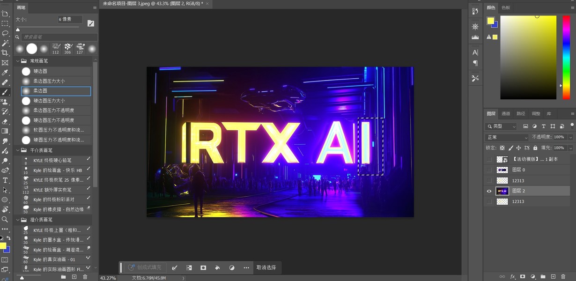
Task: Click the 取消选择 button
Action: pos(266,267)
